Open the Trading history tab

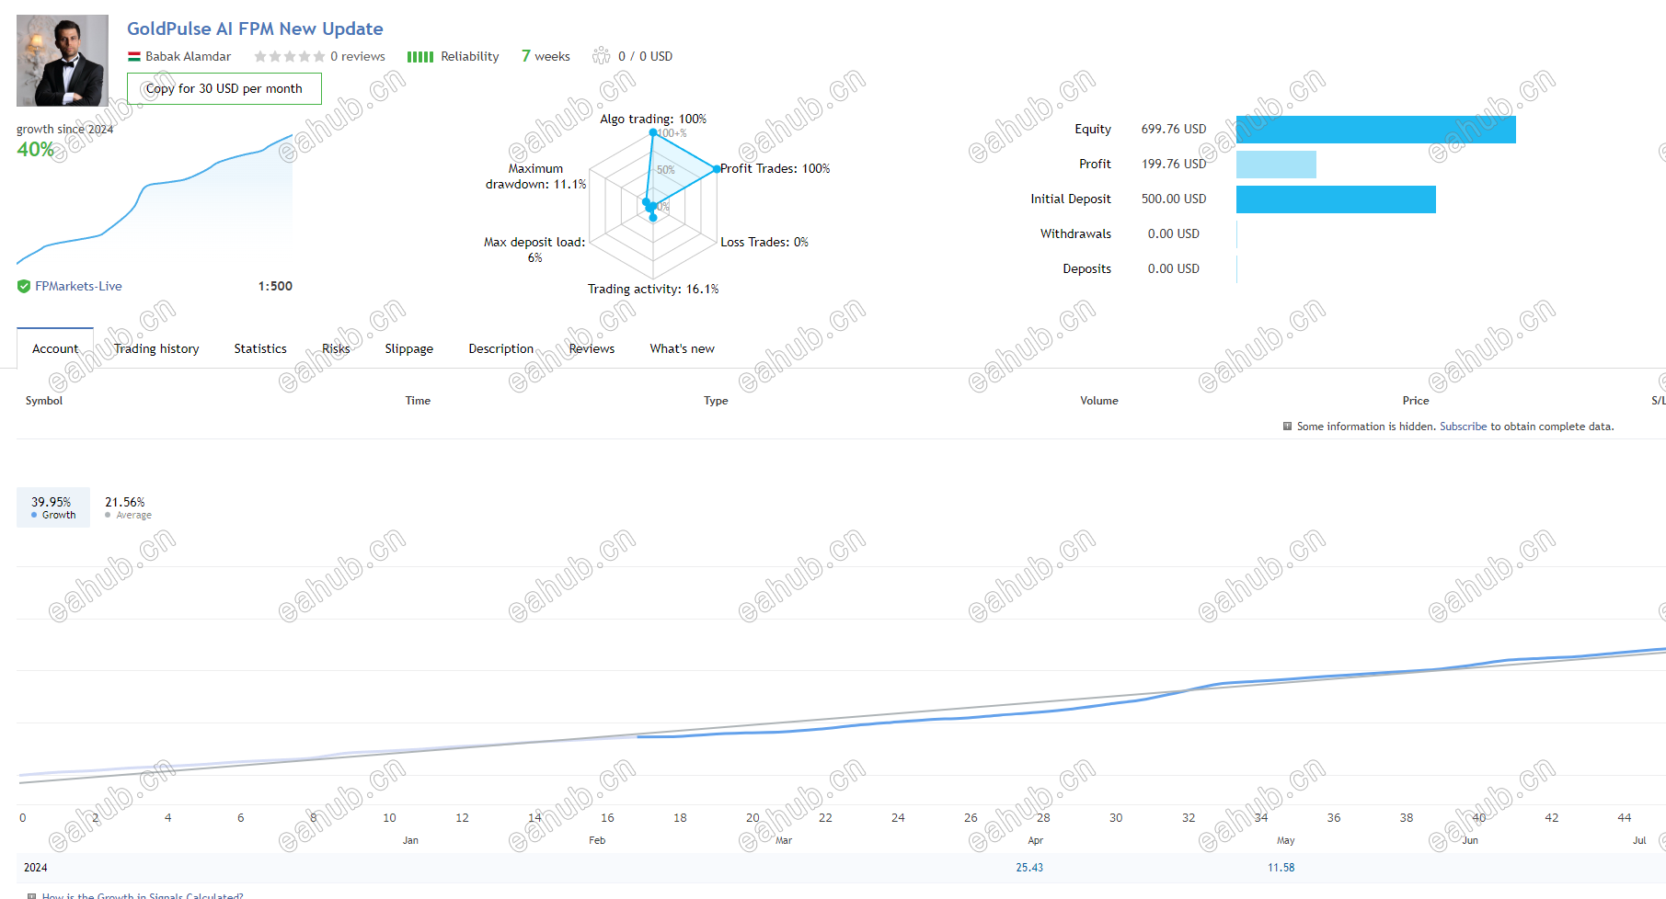click(156, 349)
